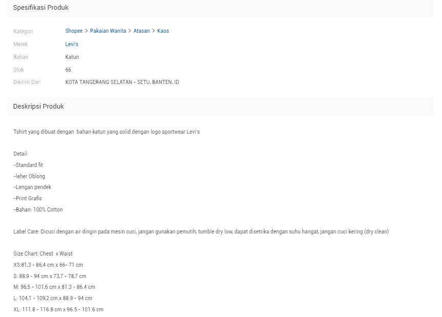Screen dimensions: 442x317
Task: Click the stock quantity value 66
Action: [x=68, y=70]
